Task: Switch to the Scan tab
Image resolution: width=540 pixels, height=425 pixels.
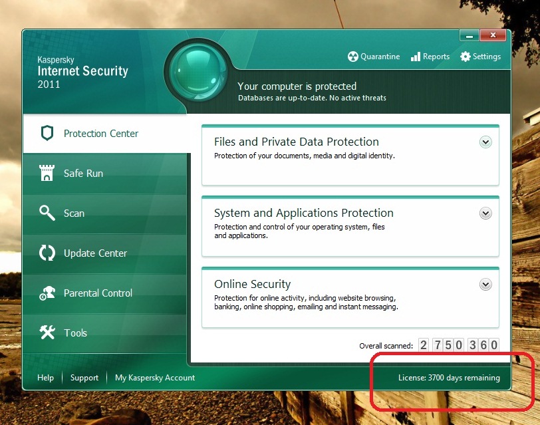Action: coord(105,213)
